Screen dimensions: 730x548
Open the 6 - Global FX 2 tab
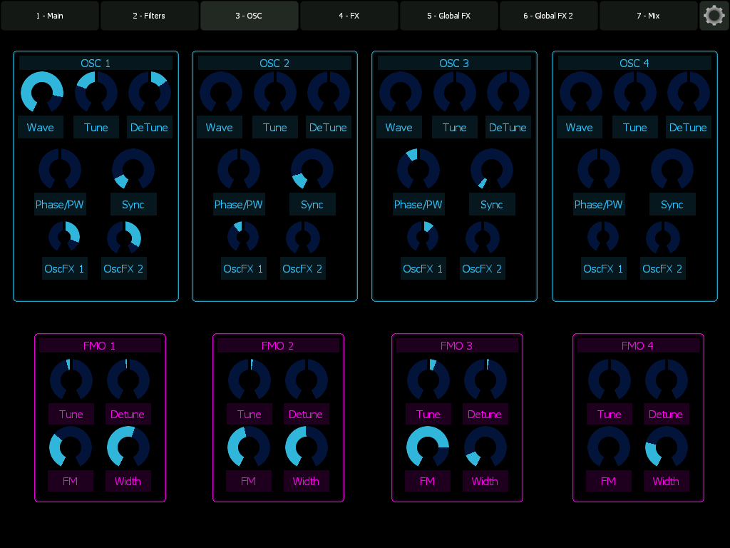click(548, 16)
